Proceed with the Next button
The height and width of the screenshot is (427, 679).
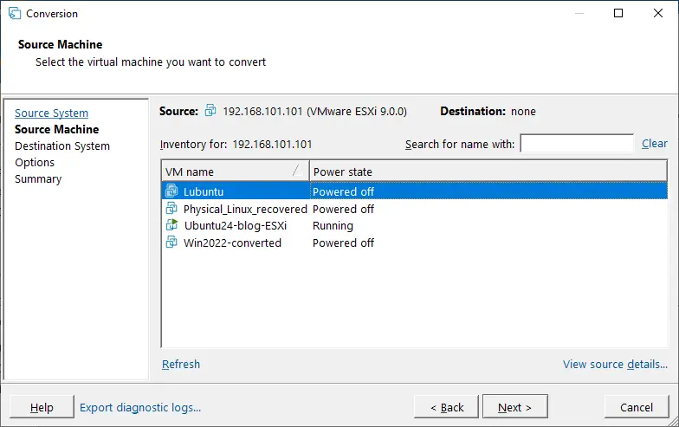[514, 407]
